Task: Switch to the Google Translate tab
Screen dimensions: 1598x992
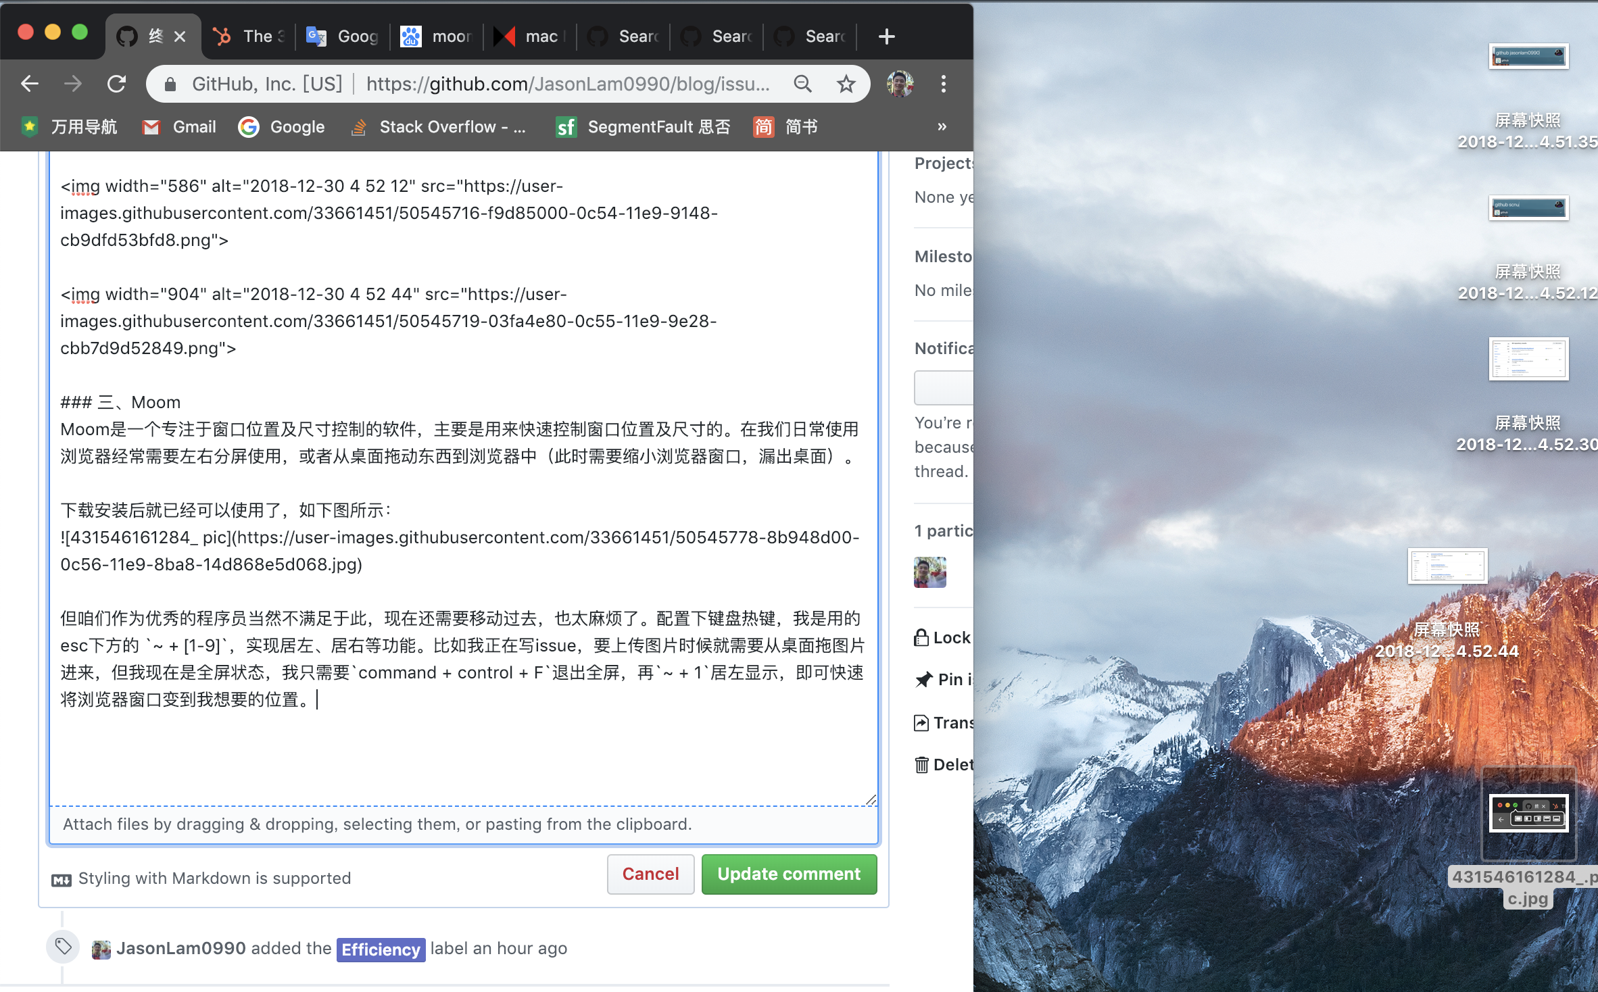Action: [342, 36]
